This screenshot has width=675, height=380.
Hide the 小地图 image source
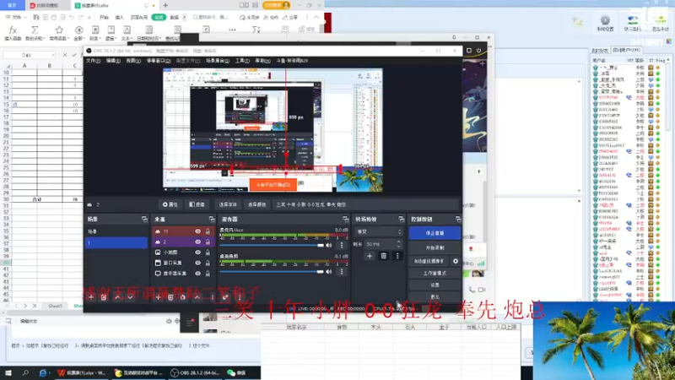click(x=197, y=252)
